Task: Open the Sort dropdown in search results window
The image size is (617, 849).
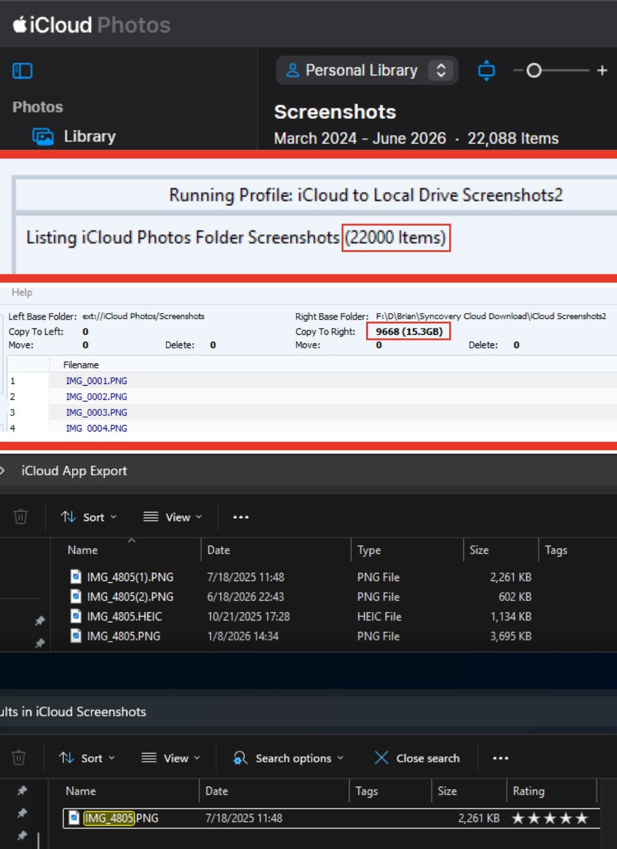Action: point(87,758)
